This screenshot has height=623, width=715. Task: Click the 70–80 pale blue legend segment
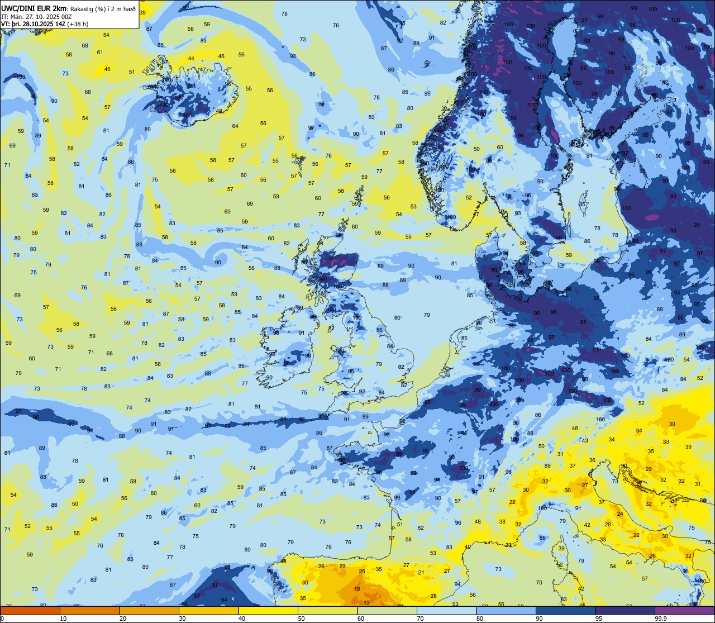point(447,610)
